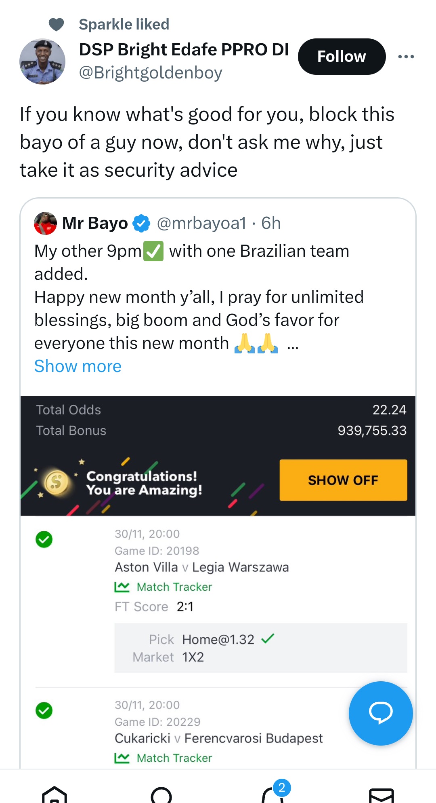
Task: Click the heart icon beside Sparkle liked
Action: [56, 25]
